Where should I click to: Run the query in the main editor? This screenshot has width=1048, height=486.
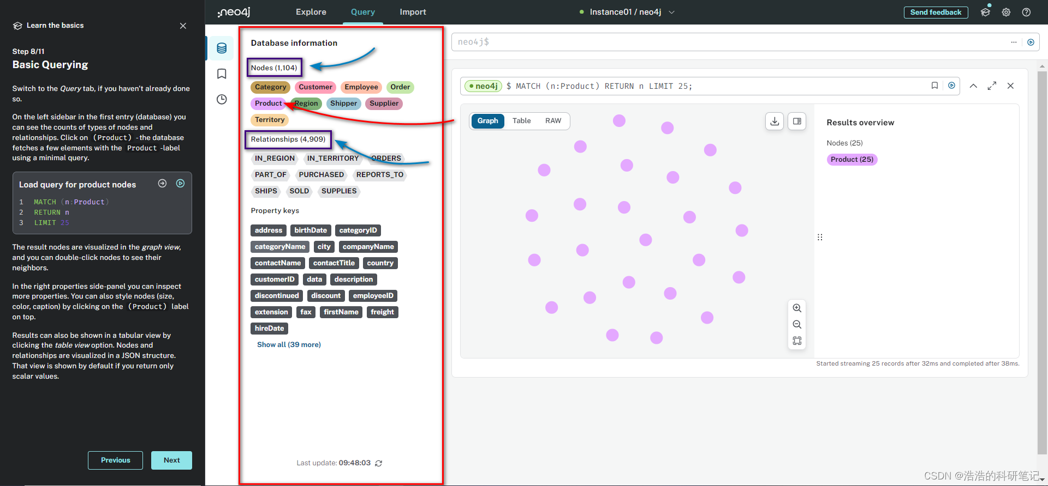click(1031, 42)
